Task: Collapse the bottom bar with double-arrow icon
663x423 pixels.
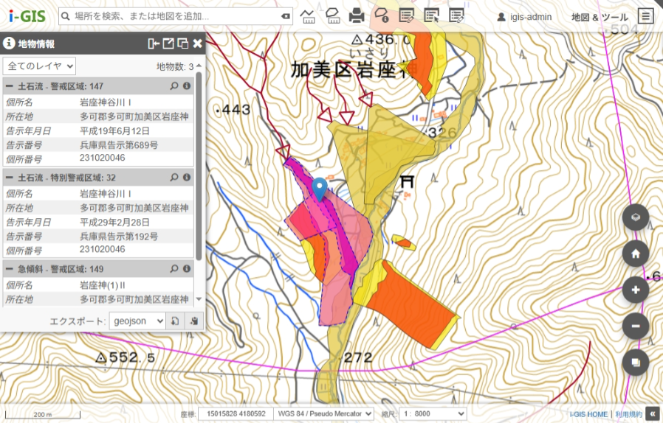Action: point(653,413)
